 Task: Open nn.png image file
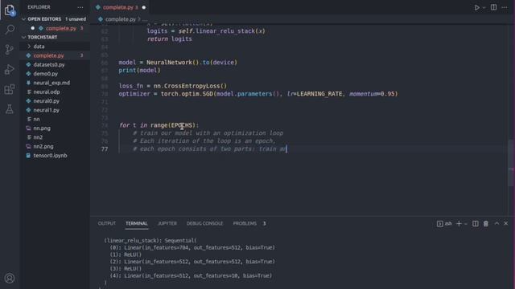click(55, 128)
